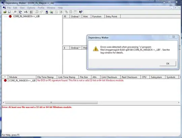Open the File menu
182x138 pixels.
point(9,8)
